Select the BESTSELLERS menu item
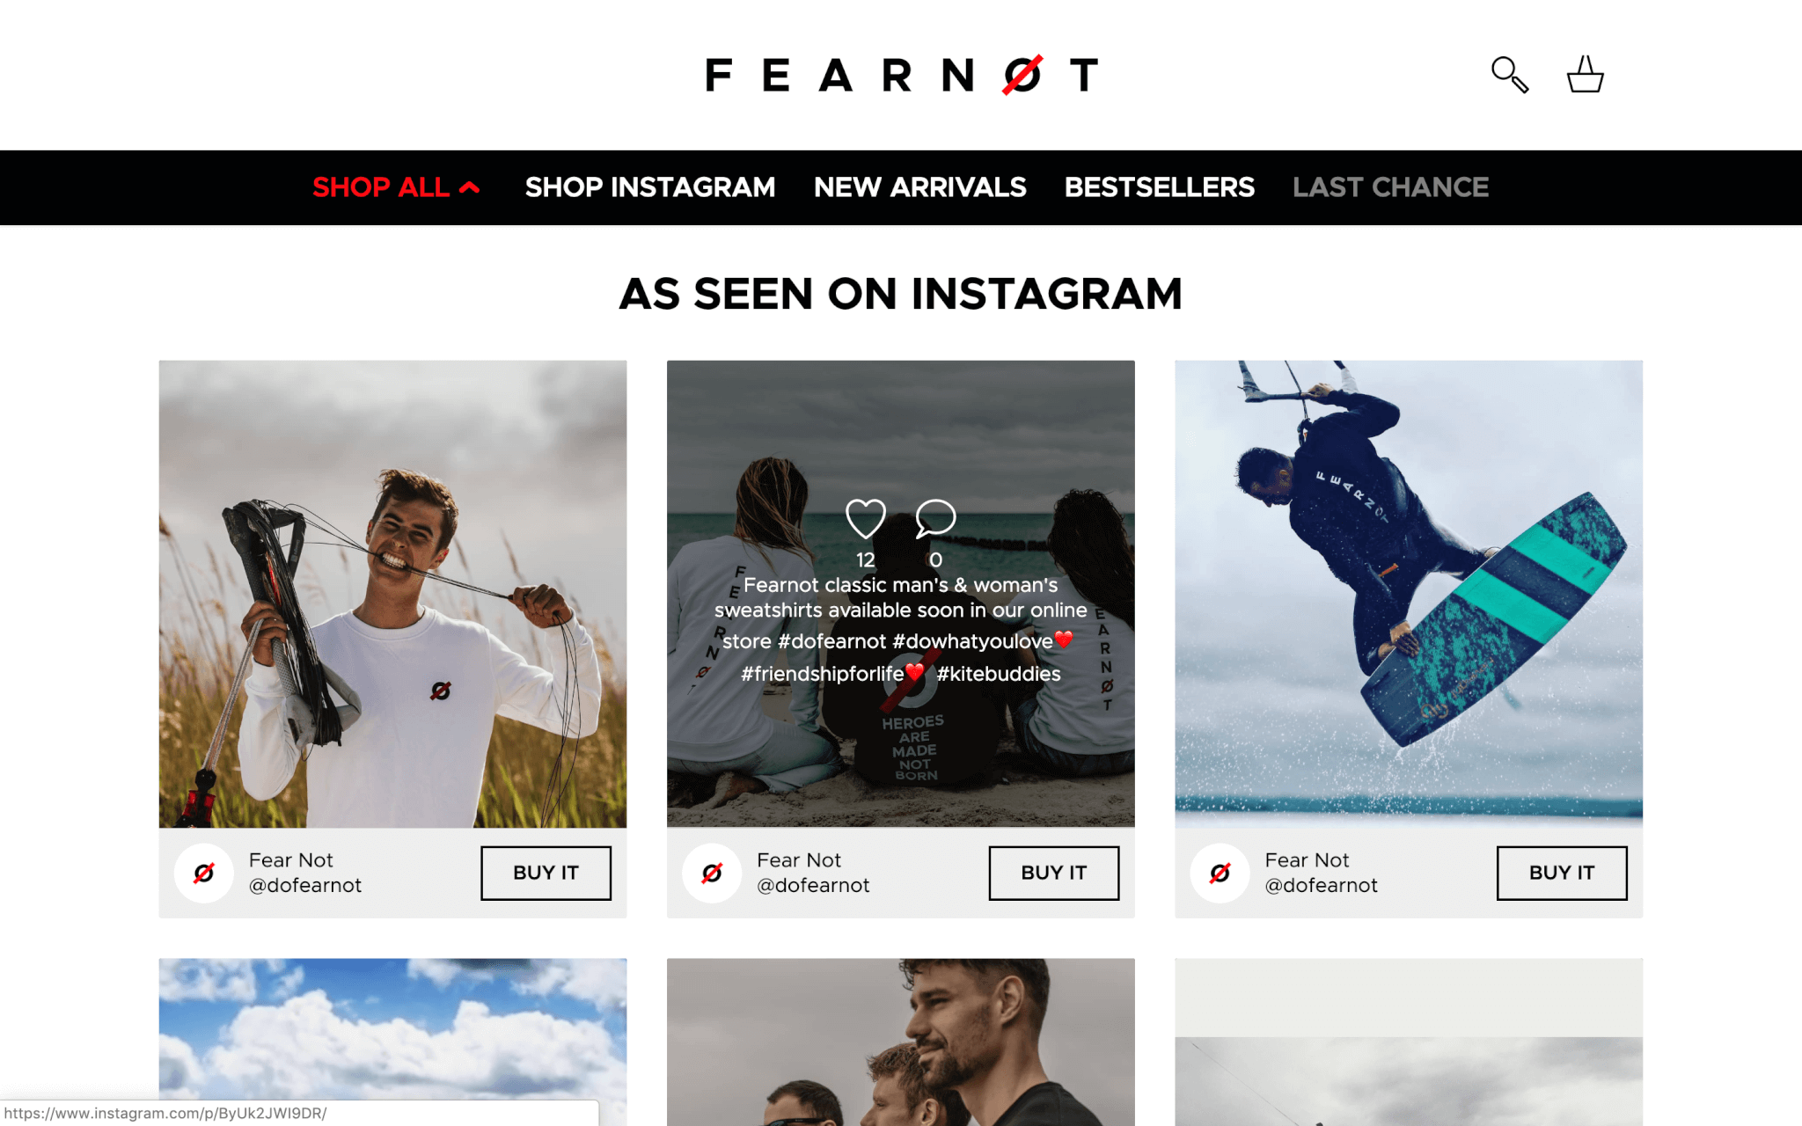 tap(1159, 187)
